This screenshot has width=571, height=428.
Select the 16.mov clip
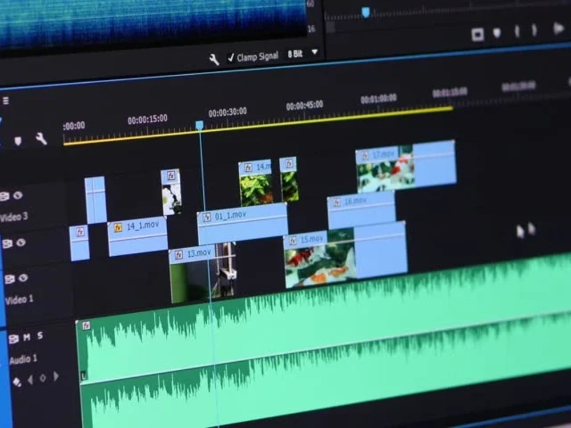click(361, 210)
